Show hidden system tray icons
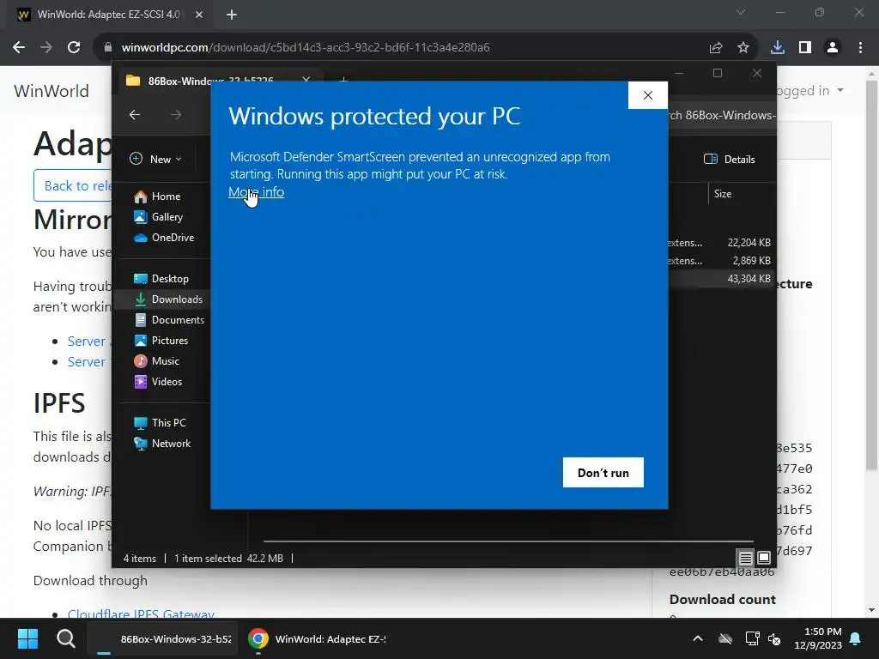This screenshot has width=879, height=659. click(x=698, y=638)
